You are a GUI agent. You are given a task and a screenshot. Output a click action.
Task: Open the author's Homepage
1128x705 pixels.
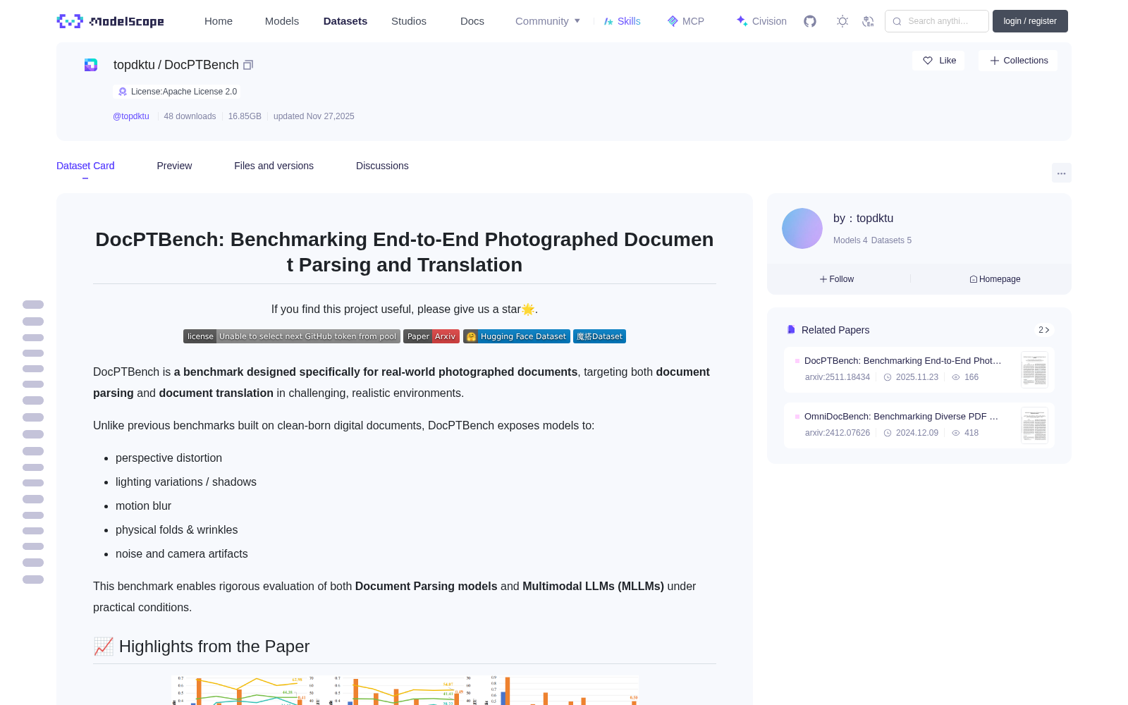pyautogui.click(x=995, y=279)
